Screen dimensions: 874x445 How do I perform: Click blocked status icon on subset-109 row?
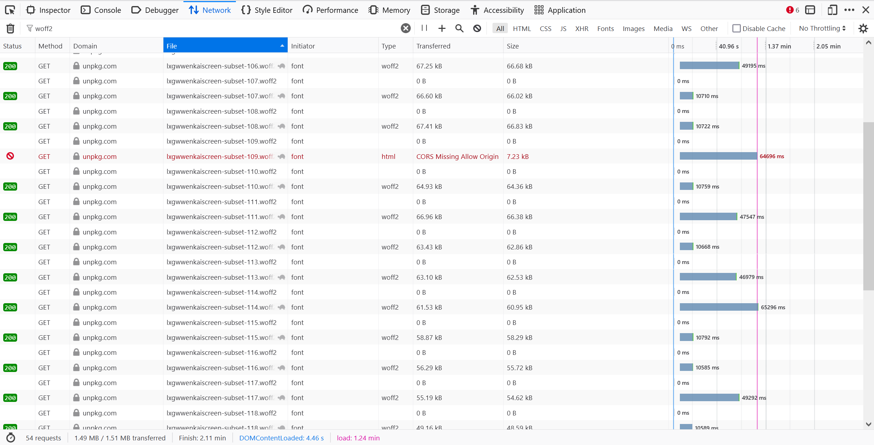pyautogui.click(x=10, y=156)
